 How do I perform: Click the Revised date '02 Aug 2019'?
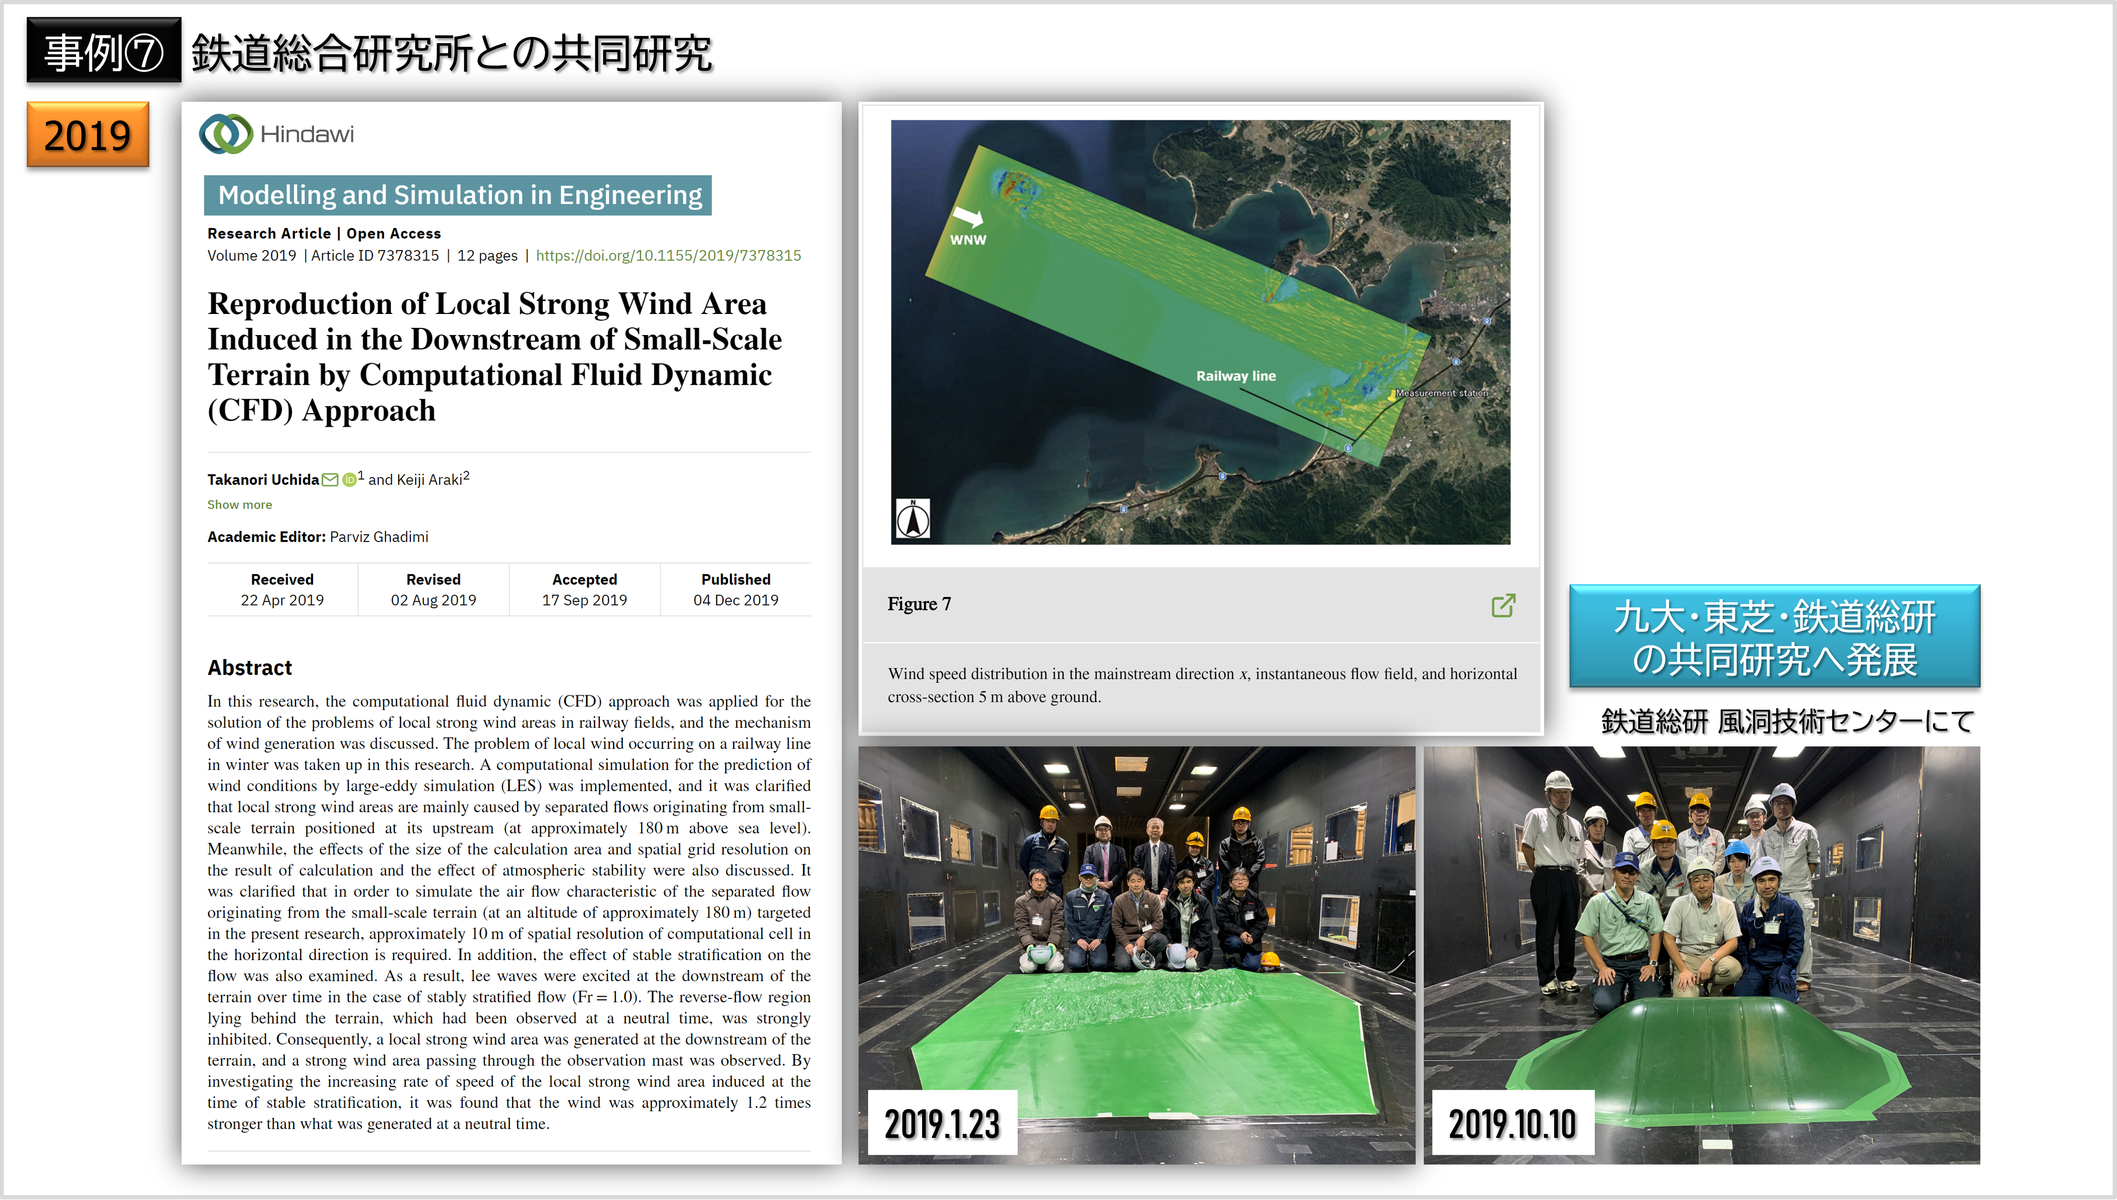coord(433,600)
